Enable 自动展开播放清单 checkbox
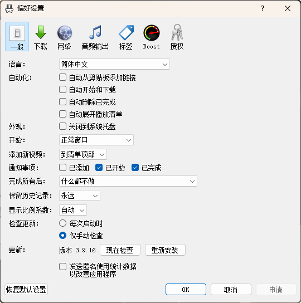 tap(62, 114)
